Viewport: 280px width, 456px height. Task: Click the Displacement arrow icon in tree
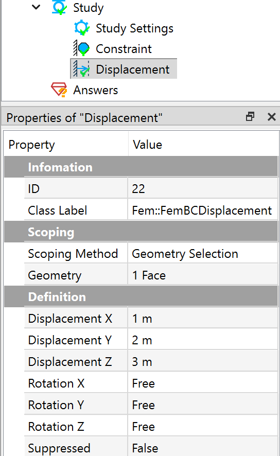[81, 69]
